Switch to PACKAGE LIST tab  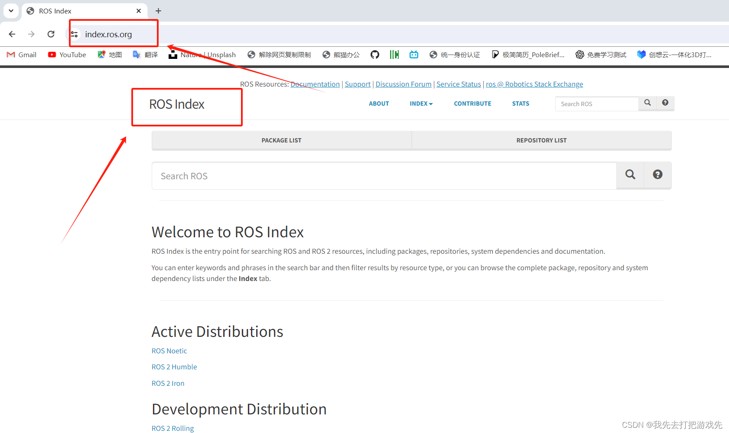(x=282, y=140)
